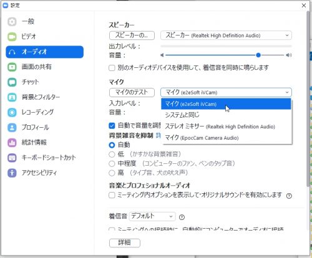Collapse the microphone device dropdown

click(226, 92)
